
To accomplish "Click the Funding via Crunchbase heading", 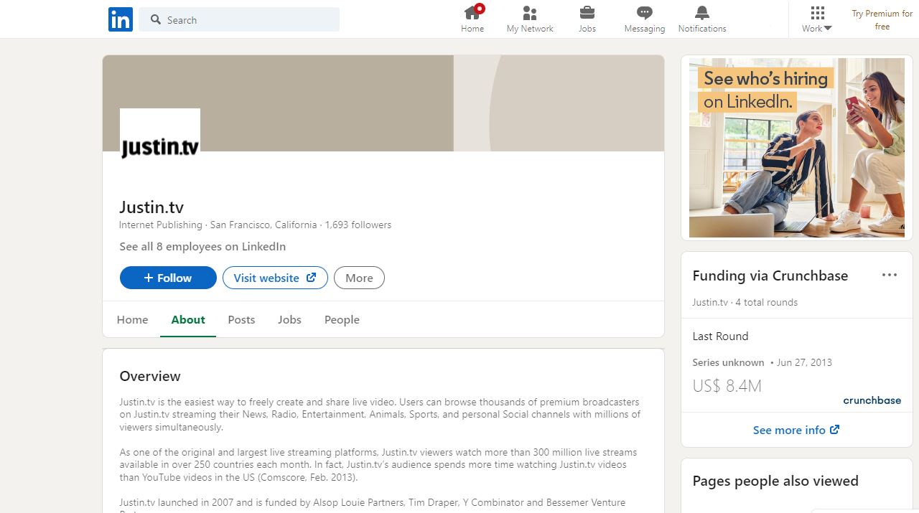I will pos(770,276).
